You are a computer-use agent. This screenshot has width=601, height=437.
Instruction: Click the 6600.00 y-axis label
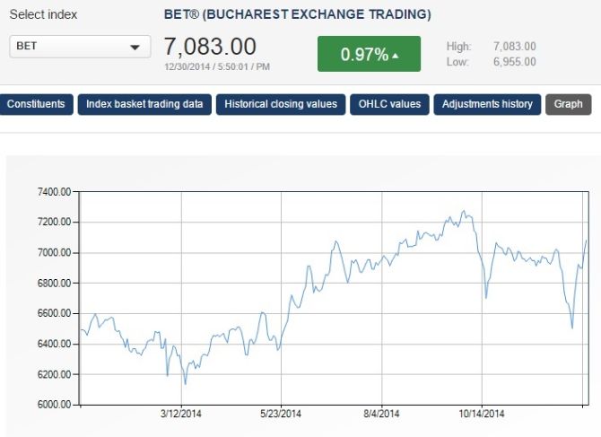[54, 313]
